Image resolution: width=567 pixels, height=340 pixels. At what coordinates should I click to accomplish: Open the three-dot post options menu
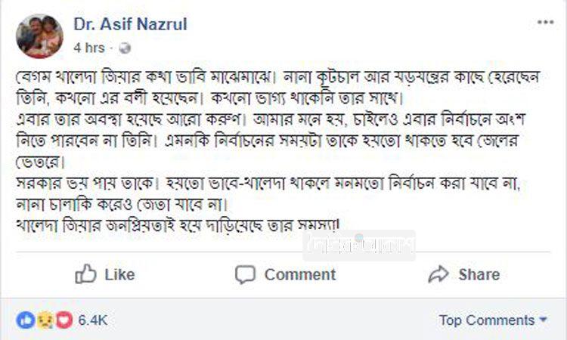[545, 23]
